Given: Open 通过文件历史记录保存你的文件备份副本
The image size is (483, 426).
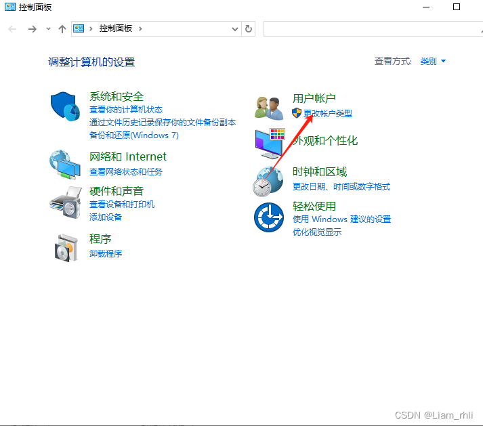Looking at the screenshot, I should click(x=163, y=123).
